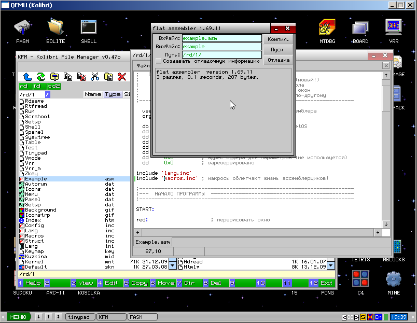
Task: Click the down arrow at editor scrollbar bottom
Action: (386, 224)
